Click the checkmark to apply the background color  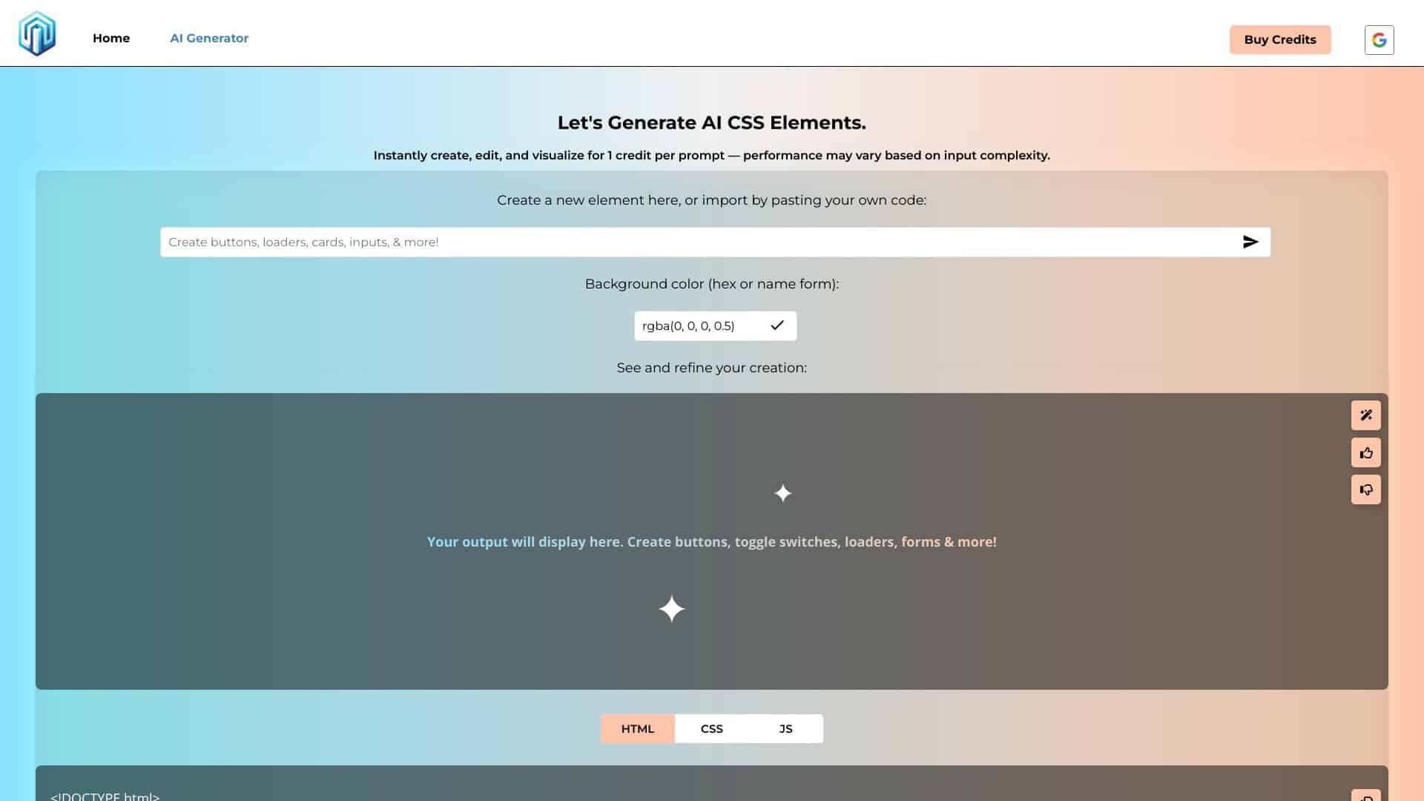(777, 326)
